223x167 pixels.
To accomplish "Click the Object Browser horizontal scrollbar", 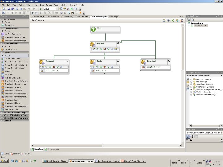I will click(206, 126).
